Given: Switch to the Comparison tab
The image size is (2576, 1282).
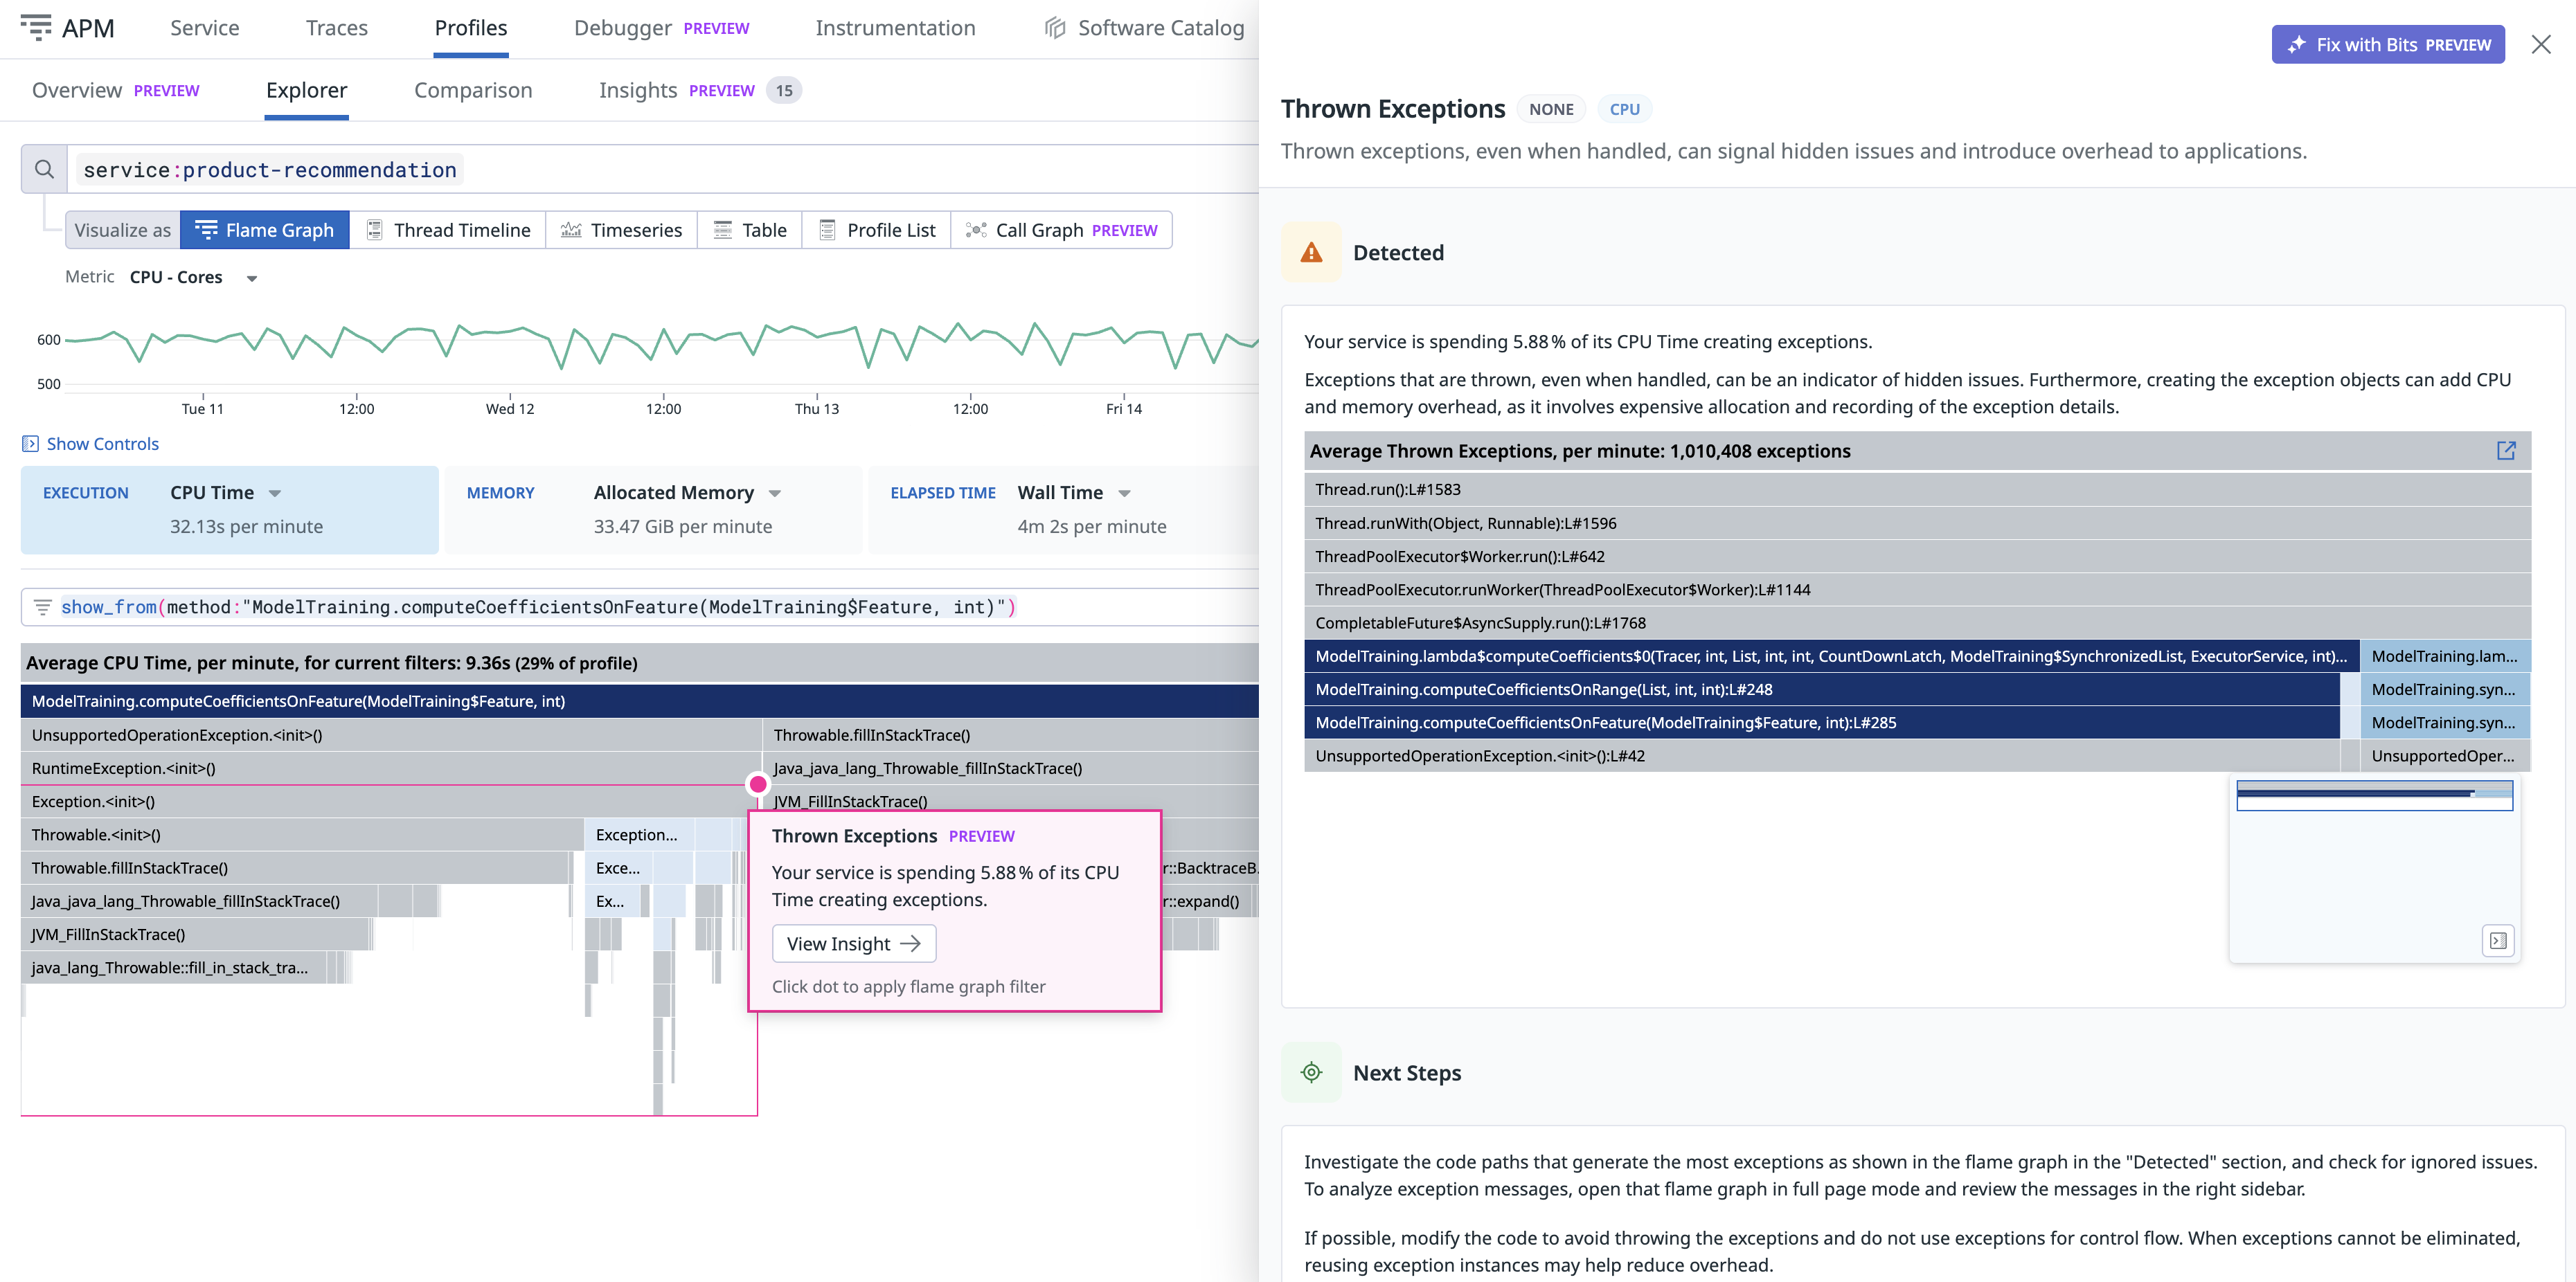Looking at the screenshot, I should [x=473, y=90].
